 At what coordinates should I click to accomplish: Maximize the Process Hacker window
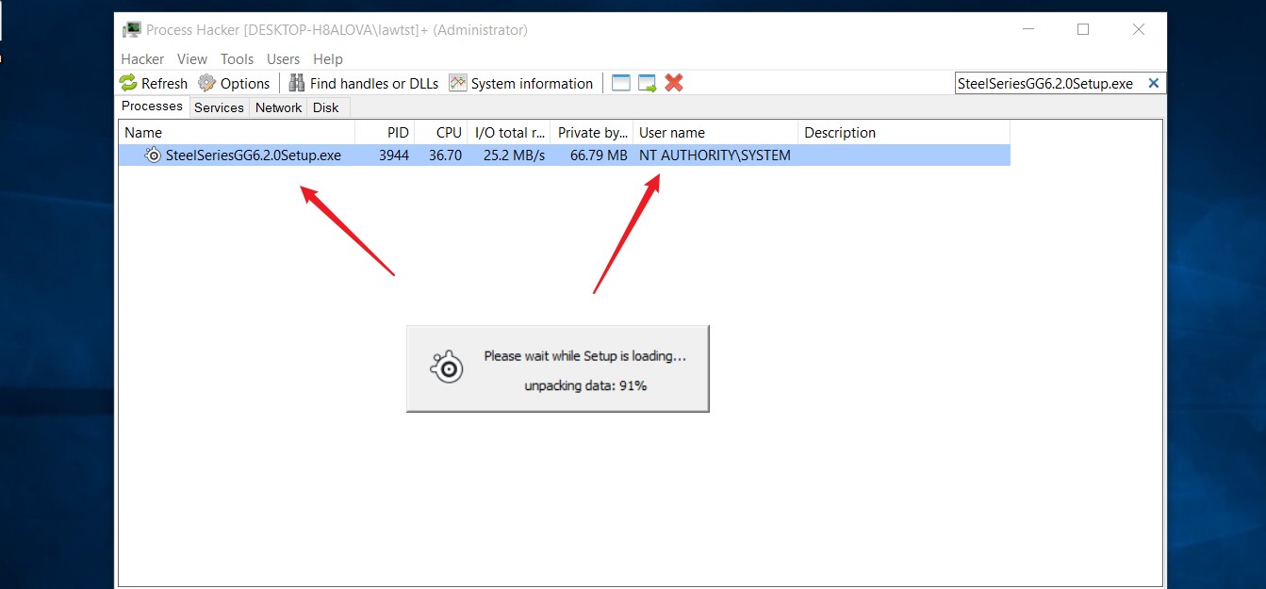[1083, 29]
